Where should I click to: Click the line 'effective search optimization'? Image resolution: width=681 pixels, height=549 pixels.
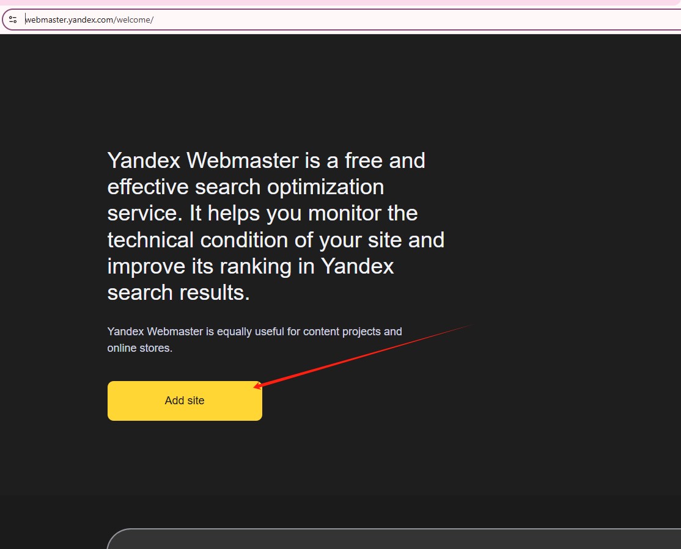[246, 187]
